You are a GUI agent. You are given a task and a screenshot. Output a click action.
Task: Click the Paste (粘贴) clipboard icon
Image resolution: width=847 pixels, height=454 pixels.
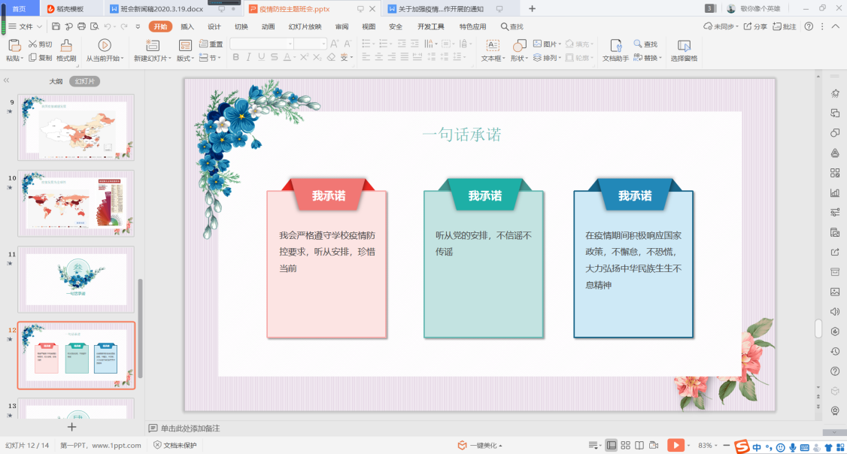[x=14, y=45]
